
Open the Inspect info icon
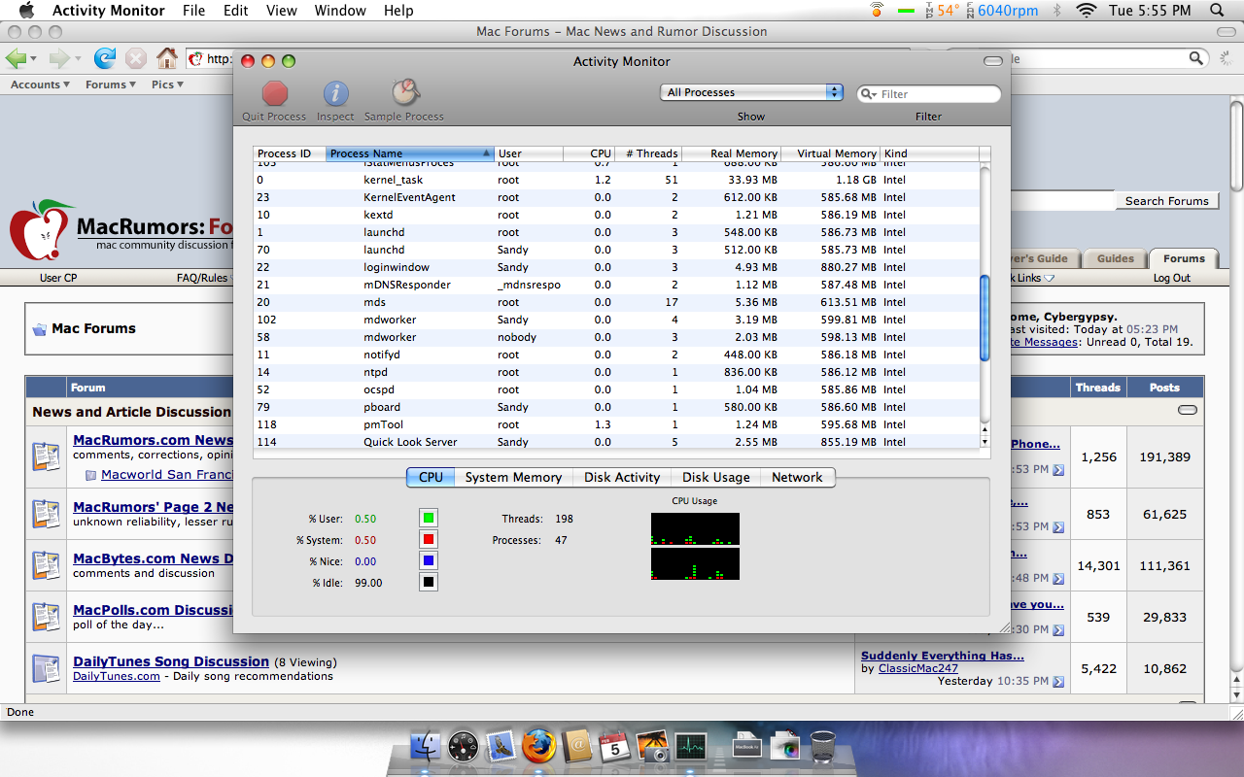(335, 93)
